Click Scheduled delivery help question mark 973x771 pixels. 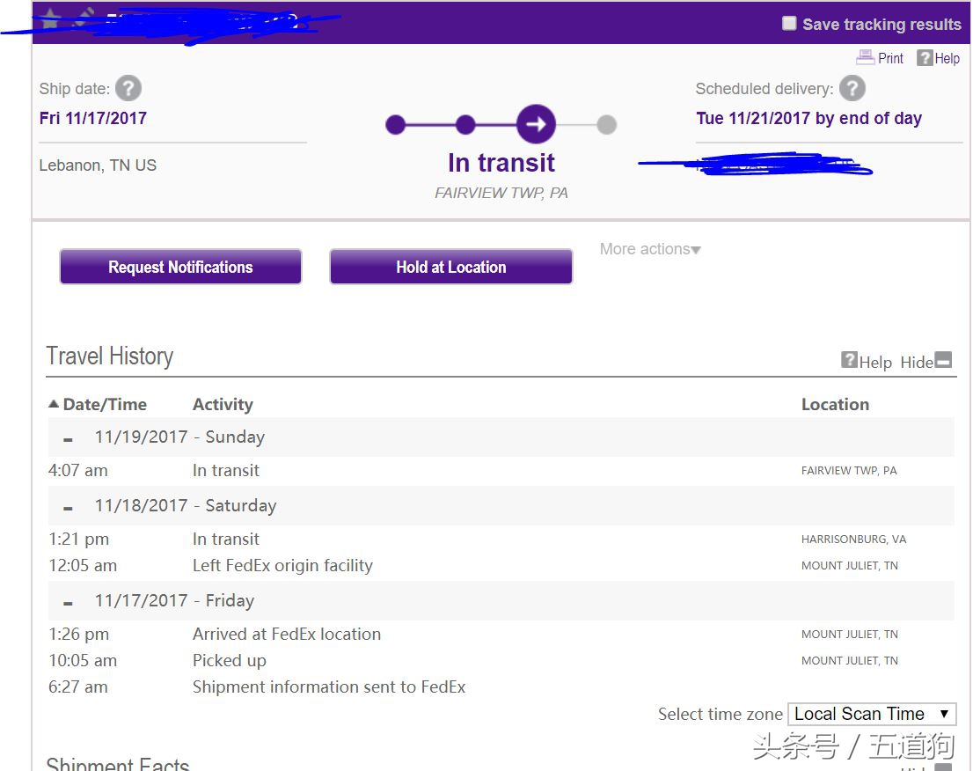point(852,89)
